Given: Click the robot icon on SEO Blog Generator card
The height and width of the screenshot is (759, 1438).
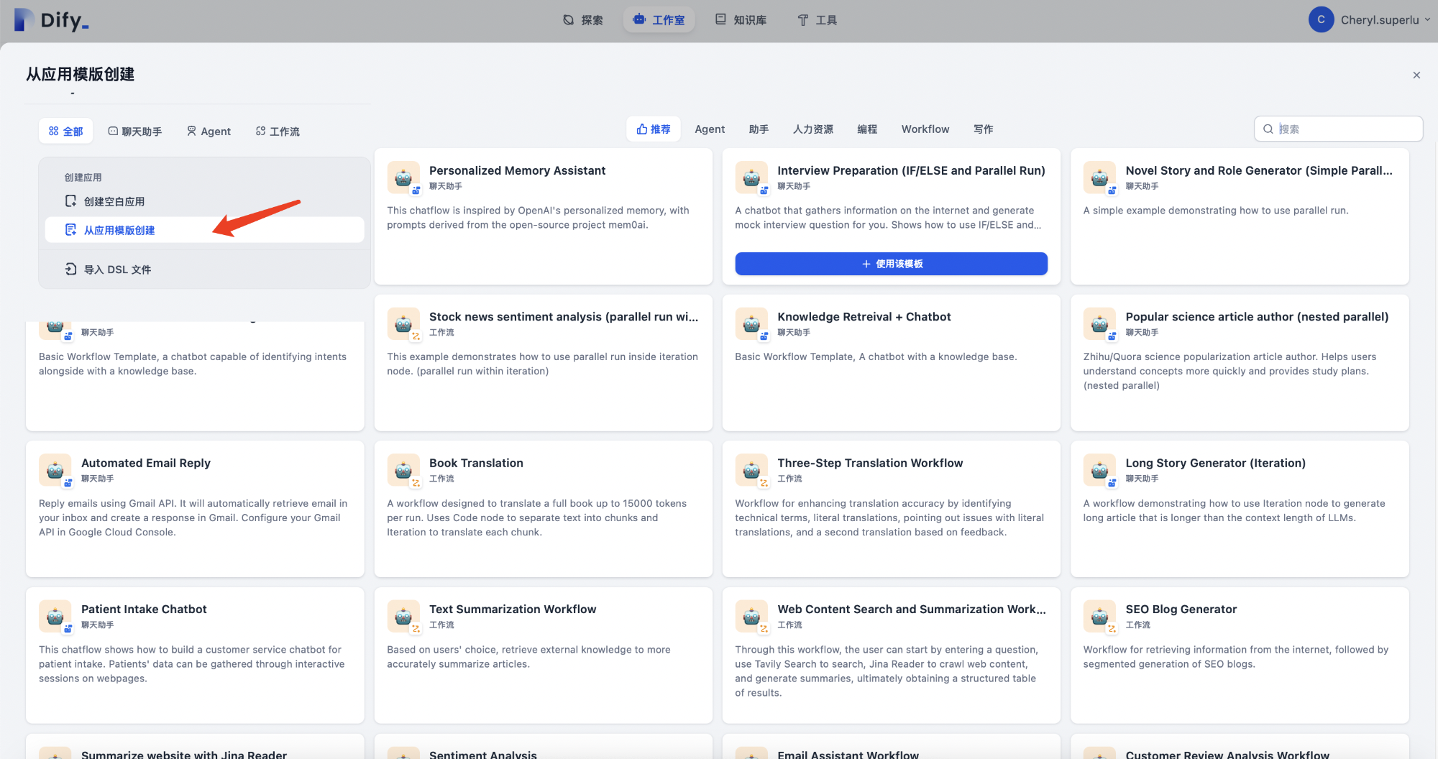Looking at the screenshot, I should coord(1099,616).
